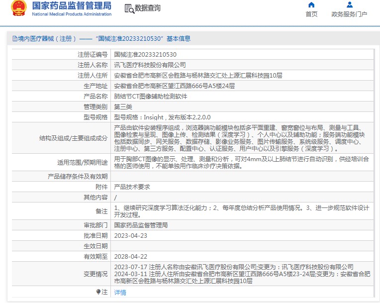Click the 注册证编号 label
Image resolution: width=380 pixels, height=303 pixels.
click(93, 55)
